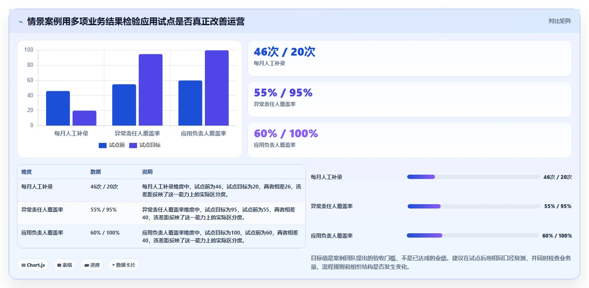The width and height of the screenshot is (589, 288).
Task: Click the 维度 table column header
Action: [x=27, y=172]
